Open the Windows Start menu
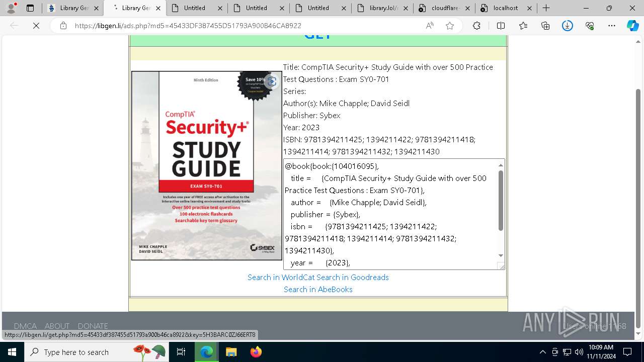The image size is (644, 362). 12,352
